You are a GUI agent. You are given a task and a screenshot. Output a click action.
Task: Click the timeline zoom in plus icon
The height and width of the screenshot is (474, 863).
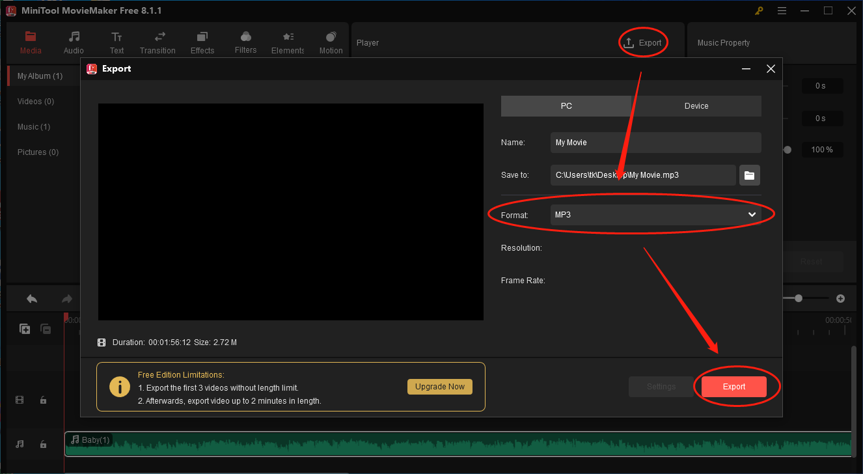[840, 298]
